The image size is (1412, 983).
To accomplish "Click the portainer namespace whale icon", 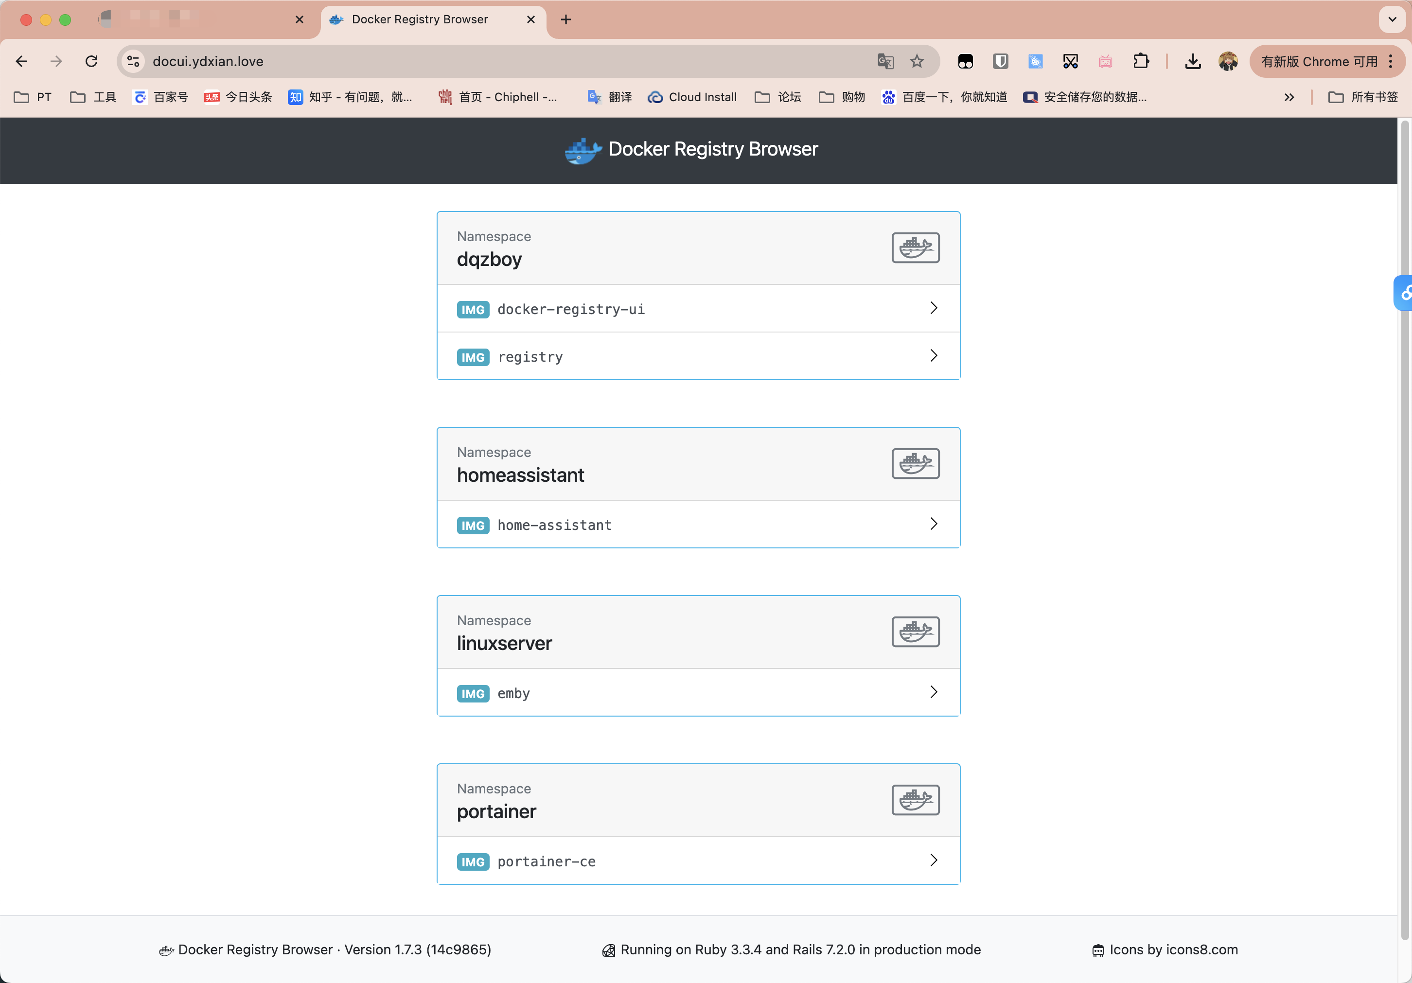I will [915, 800].
